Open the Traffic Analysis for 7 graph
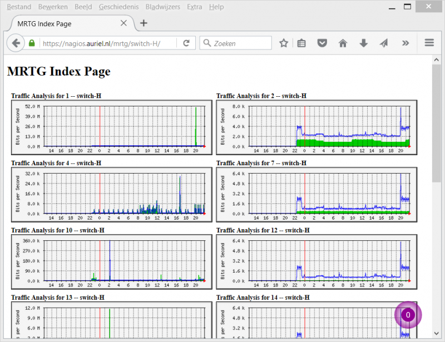445x342 pixels. click(x=317, y=194)
